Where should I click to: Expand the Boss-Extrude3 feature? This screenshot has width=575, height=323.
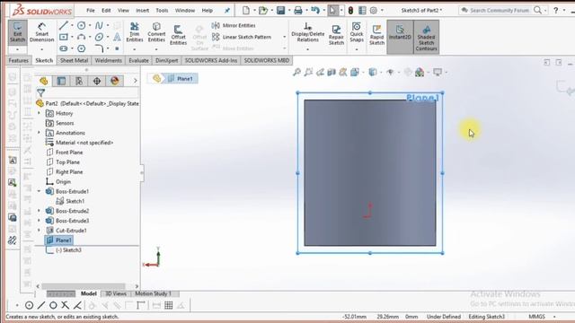(40, 221)
